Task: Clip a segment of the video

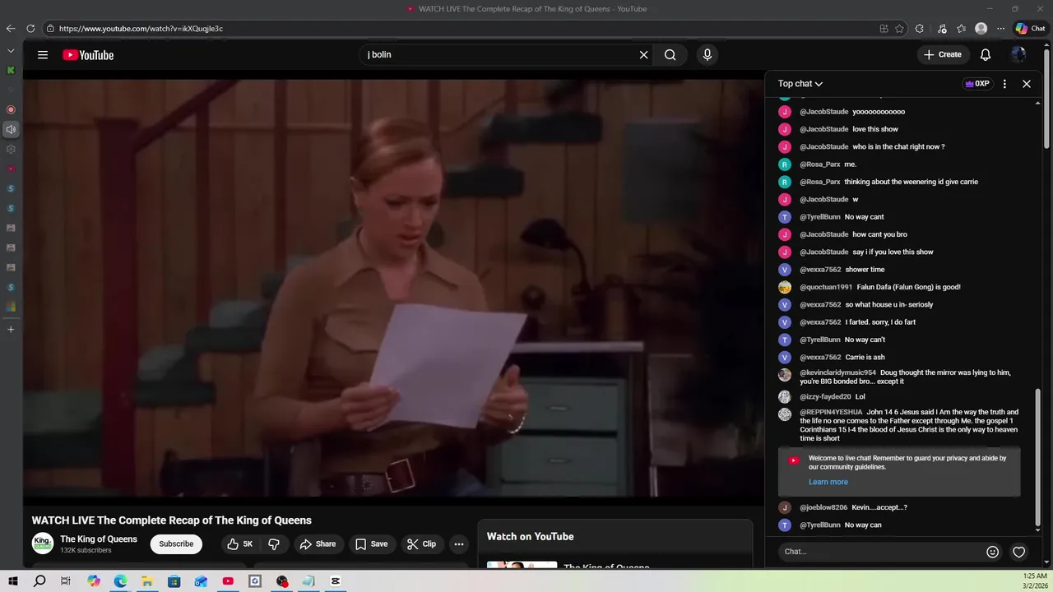Action: coord(421,543)
